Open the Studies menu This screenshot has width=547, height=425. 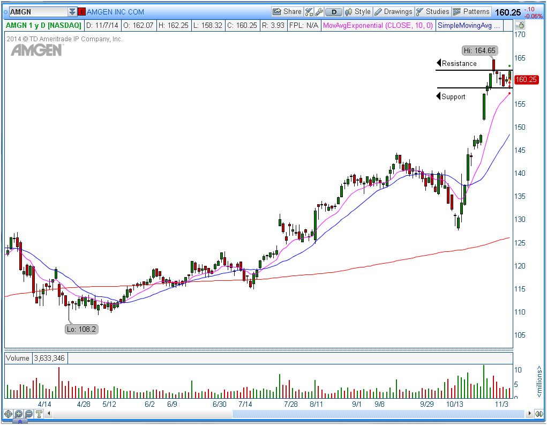pyautogui.click(x=432, y=12)
